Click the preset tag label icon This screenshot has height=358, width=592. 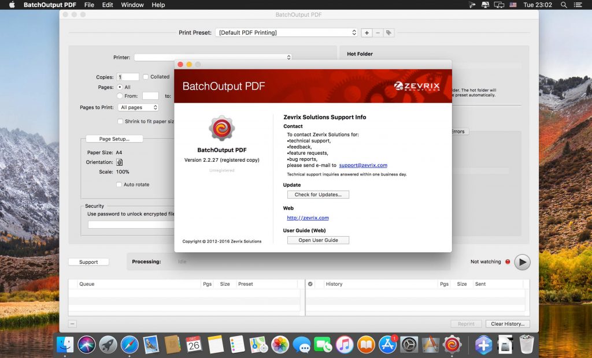[x=389, y=33]
